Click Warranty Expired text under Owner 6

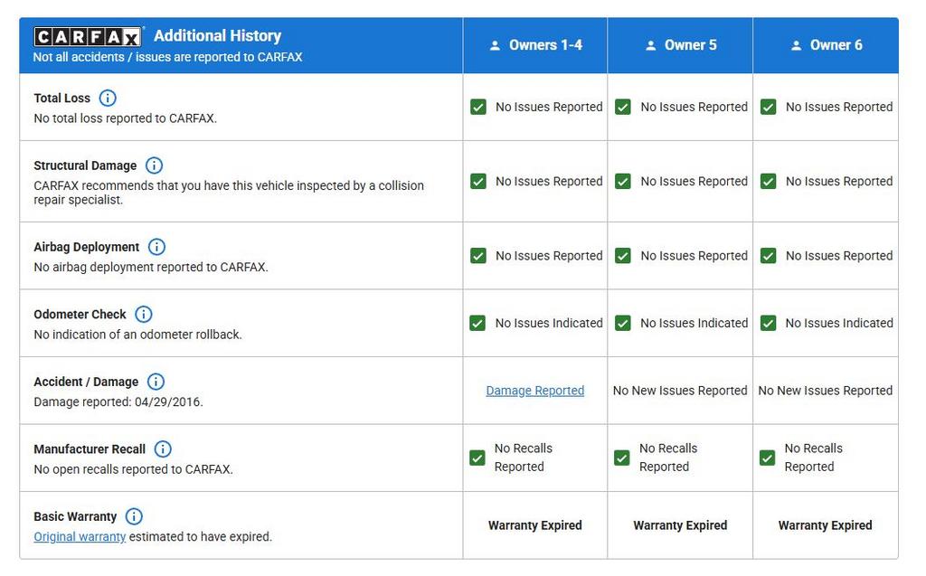(825, 525)
